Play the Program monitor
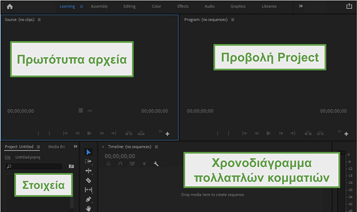 click(x=269, y=133)
